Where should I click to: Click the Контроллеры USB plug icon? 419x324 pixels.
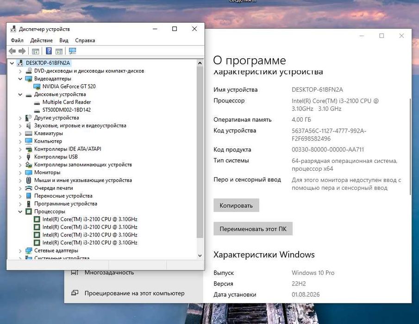click(x=29, y=156)
